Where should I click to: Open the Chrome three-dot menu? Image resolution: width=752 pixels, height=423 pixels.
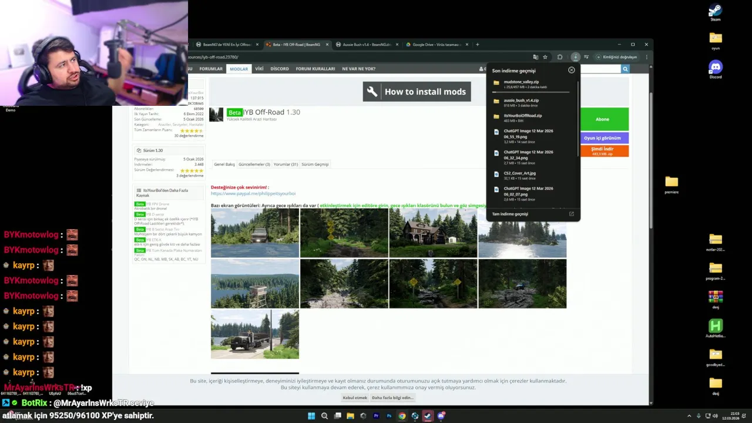[x=646, y=57]
